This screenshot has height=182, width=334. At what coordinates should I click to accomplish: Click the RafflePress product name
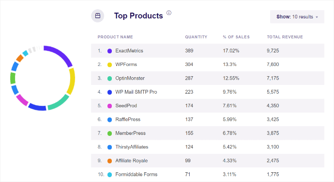[x=128, y=119]
